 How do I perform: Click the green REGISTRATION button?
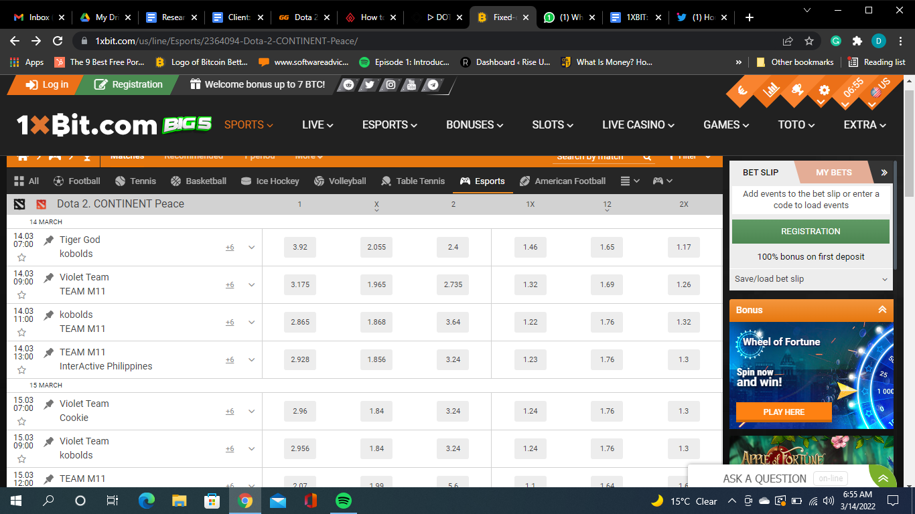811,231
